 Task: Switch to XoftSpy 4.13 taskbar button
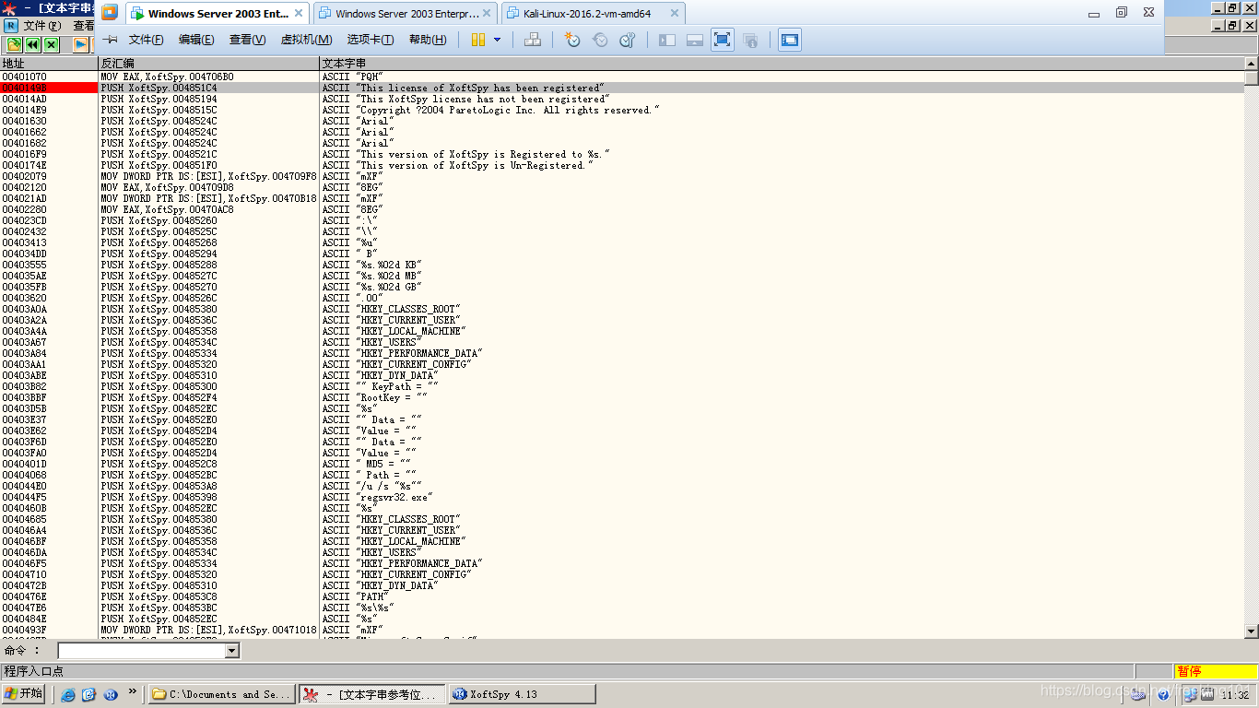[x=522, y=694]
